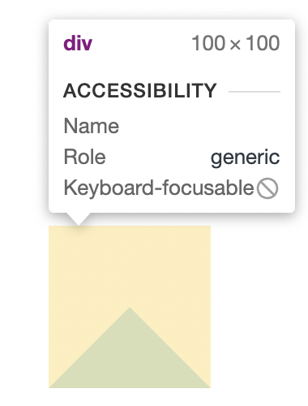The height and width of the screenshot is (406, 308).
Task: Click the 100 × 100 dimensions text
Action: point(236,43)
